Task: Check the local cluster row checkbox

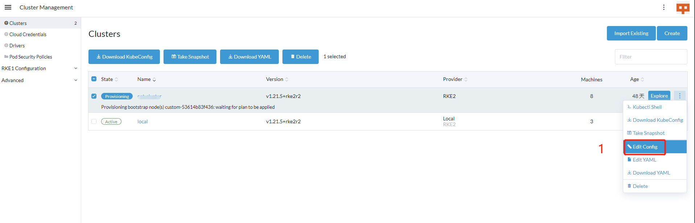Action: [94, 121]
